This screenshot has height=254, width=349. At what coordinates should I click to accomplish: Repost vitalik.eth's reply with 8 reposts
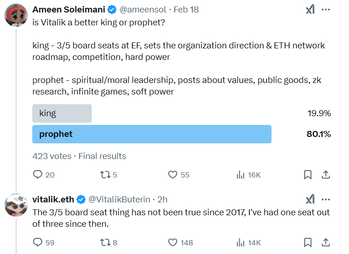point(105,242)
